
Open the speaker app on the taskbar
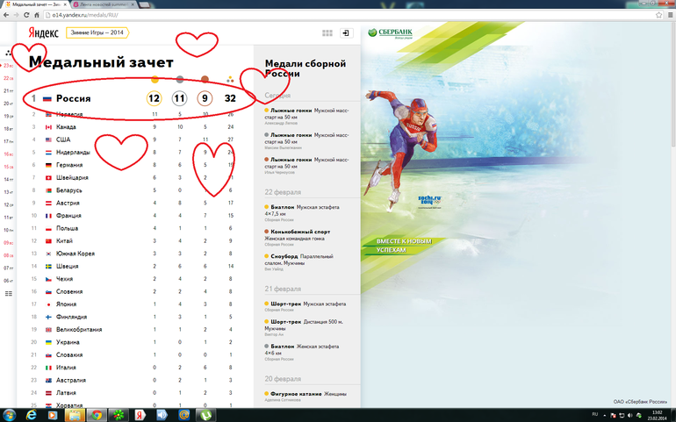click(x=162, y=415)
